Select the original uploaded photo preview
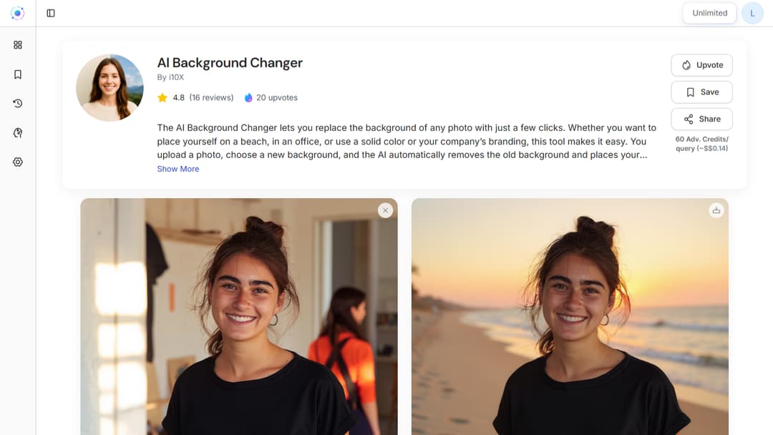Screen dimensions: 773x435 pos(238,322)
